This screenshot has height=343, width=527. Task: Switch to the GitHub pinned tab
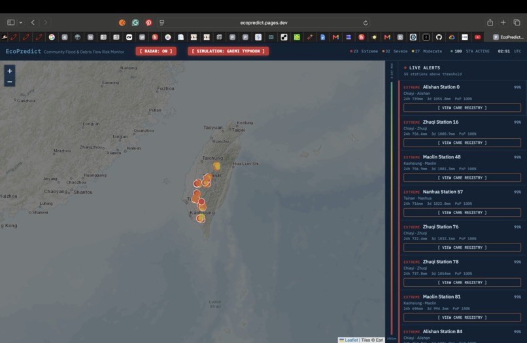tap(439, 37)
